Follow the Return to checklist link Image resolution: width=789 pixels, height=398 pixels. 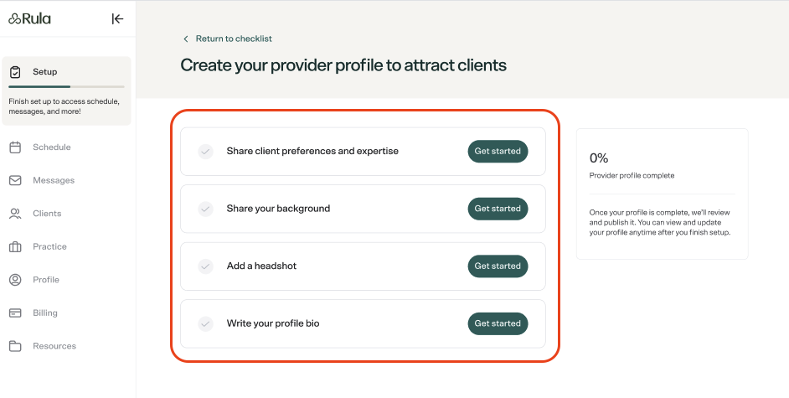point(234,39)
